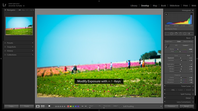Image resolution: width=198 pixels, height=111 pixels.
Task: Select the Adjustment Brush tool
Action: click(190, 34)
